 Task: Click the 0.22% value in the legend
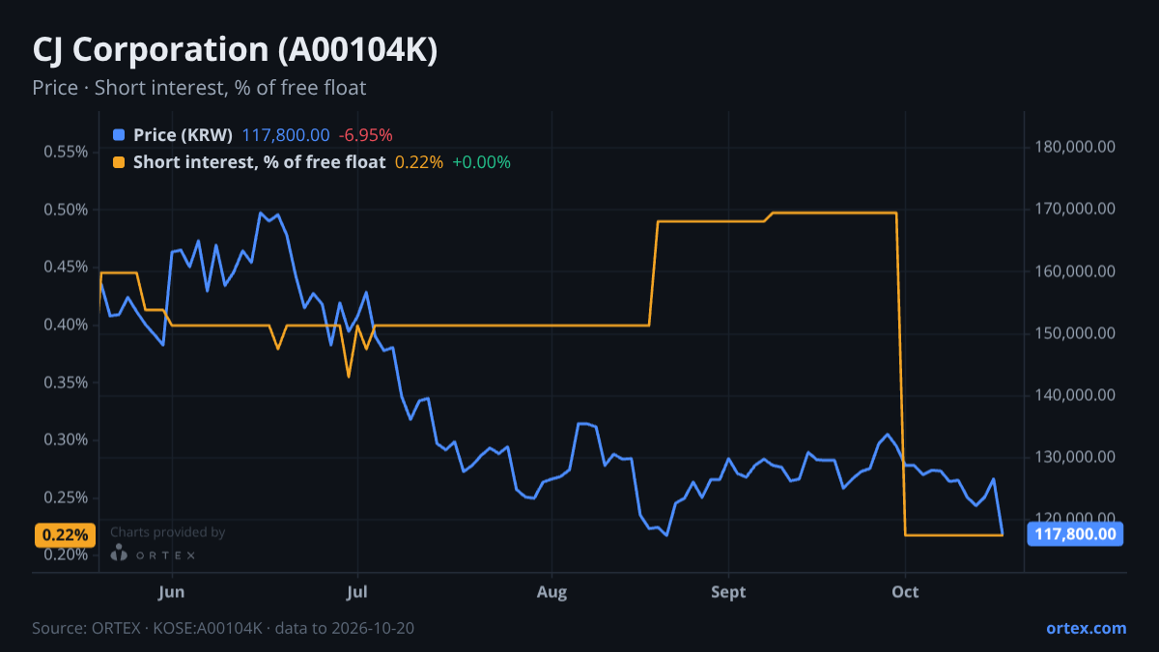pos(419,162)
